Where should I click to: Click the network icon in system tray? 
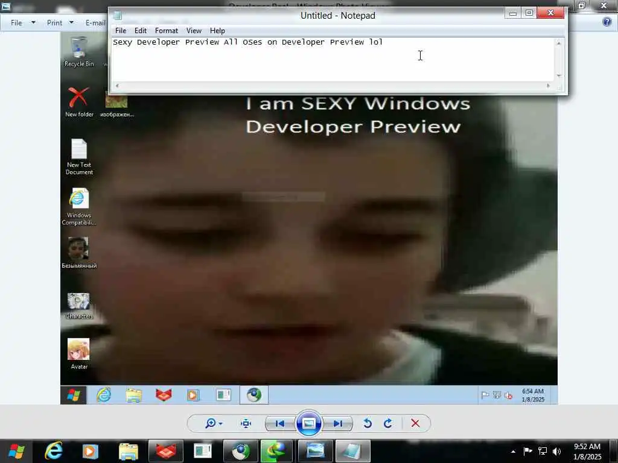tap(543, 451)
